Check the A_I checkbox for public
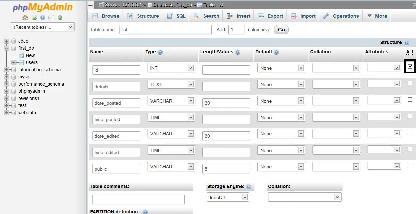The height and width of the screenshot is (214, 416). 410,165
